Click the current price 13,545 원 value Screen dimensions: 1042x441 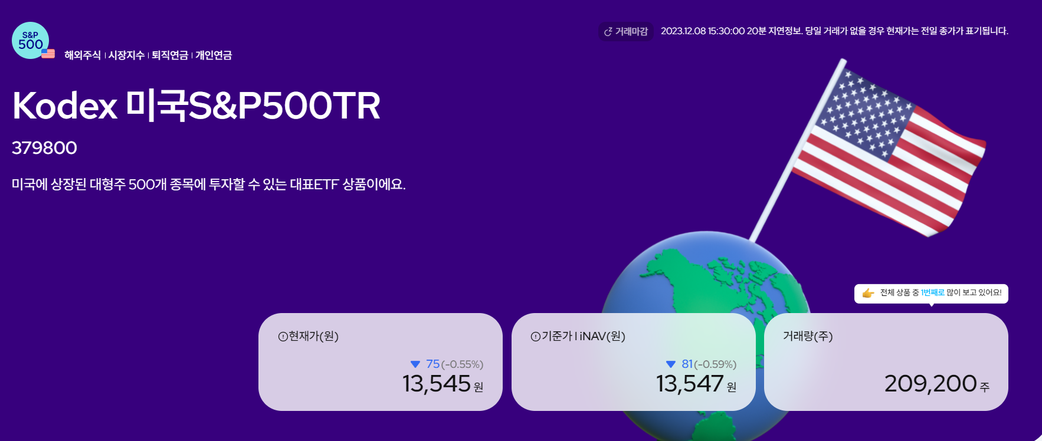point(443,384)
